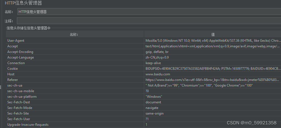
Task: Click the keep-alive value cell
Action: (x=213, y=63)
